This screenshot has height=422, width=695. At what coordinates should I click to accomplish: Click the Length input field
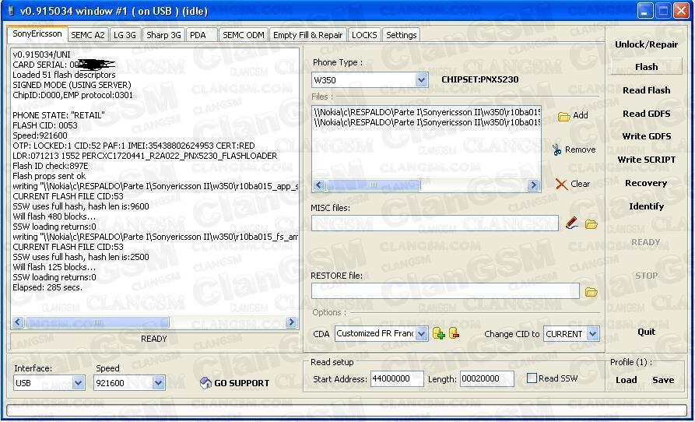pyautogui.click(x=486, y=378)
